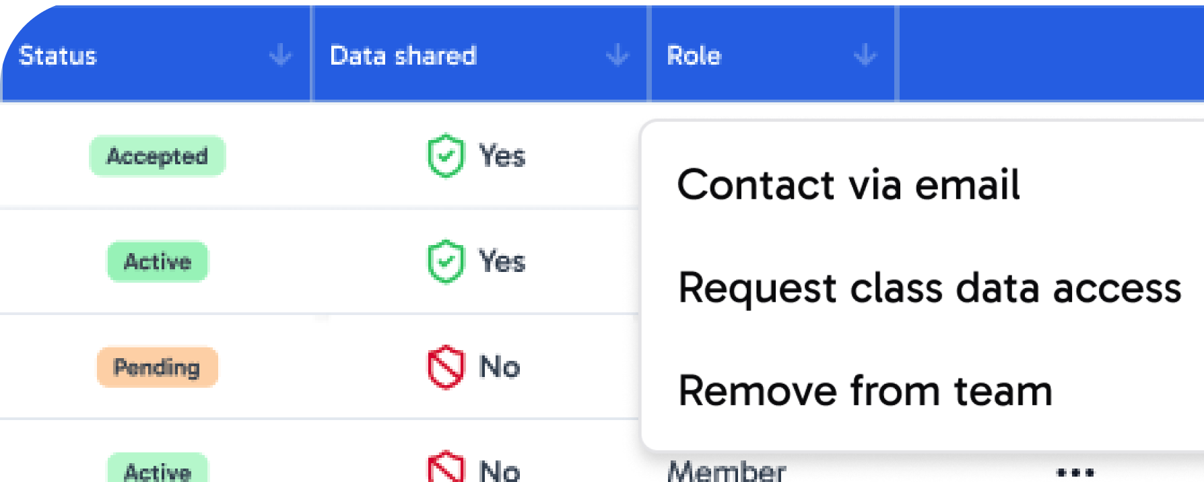Select Contact via email menu option
The image size is (1204, 482).
click(x=848, y=184)
